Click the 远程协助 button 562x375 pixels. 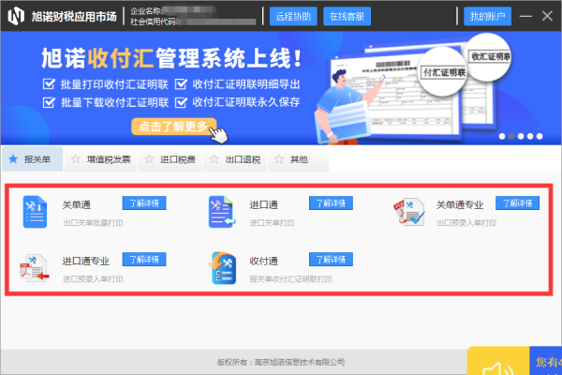[293, 16]
